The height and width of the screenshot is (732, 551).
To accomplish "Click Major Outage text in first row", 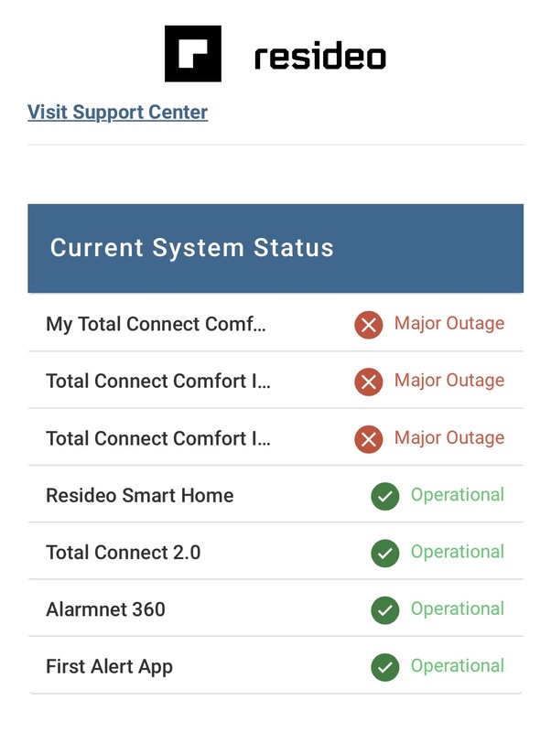I will pyautogui.click(x=449, y=323).
